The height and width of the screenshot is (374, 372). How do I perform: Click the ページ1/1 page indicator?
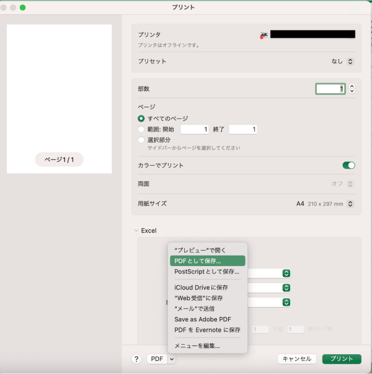[59, 159]
